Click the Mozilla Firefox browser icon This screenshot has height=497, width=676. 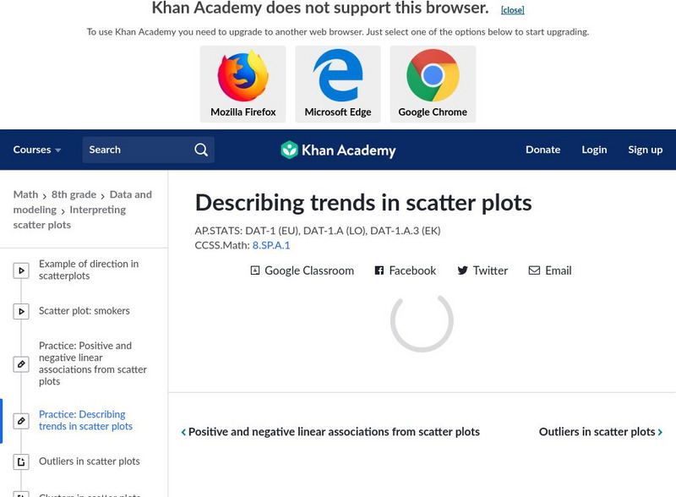tap(243, 76)
